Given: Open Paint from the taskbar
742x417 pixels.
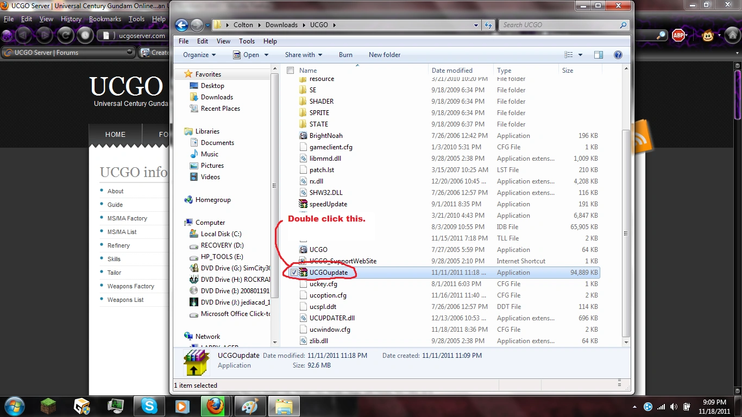Looking at the screenshot, I should pyautogui.click(x=250, y=406).
